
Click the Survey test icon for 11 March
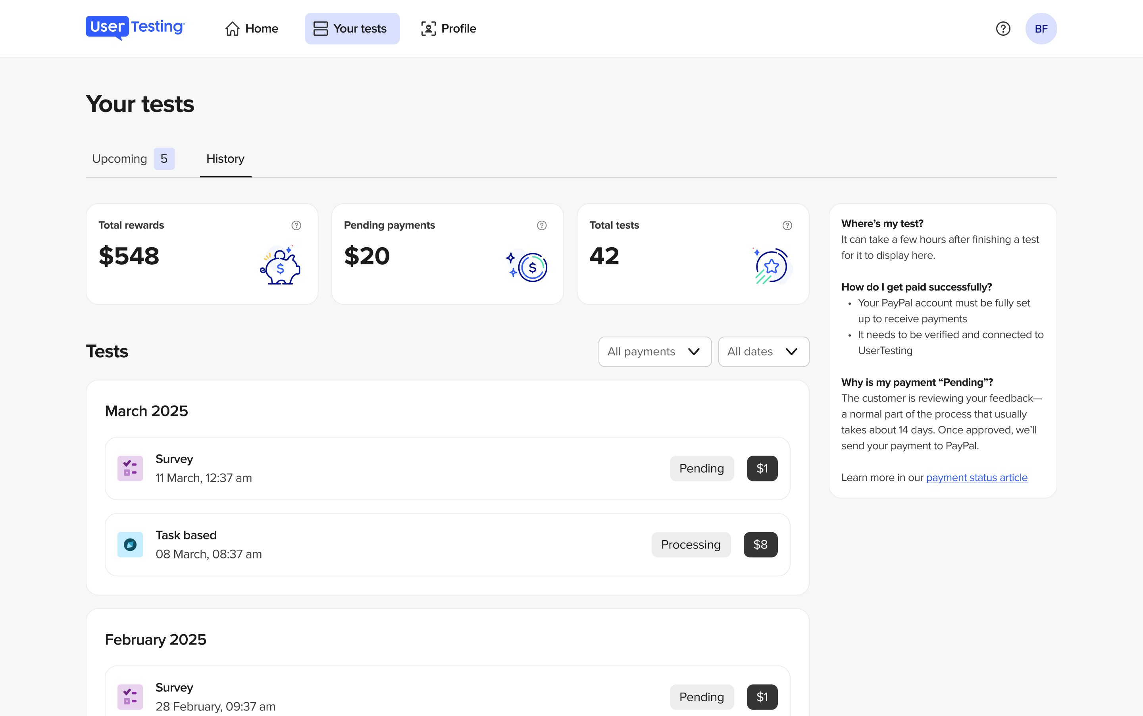130,468
